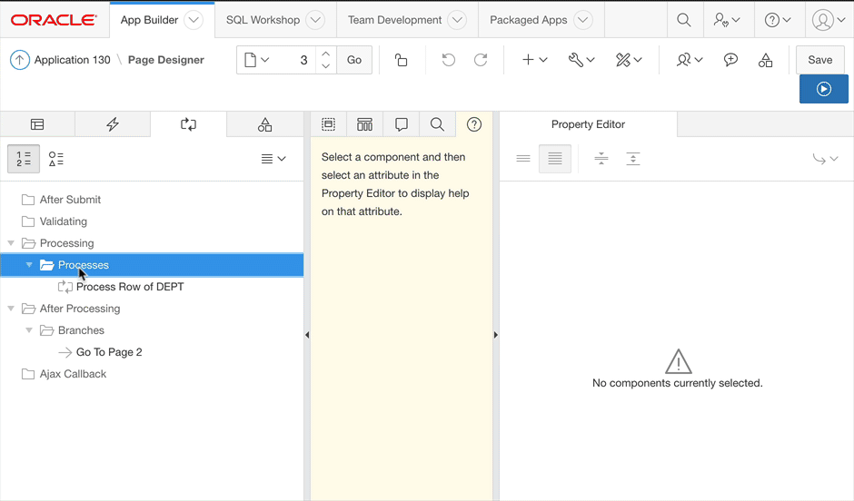This screenshot has width=854, height=501.
Task: Toggle the group by component type view
Action: (x=56, y=159)
